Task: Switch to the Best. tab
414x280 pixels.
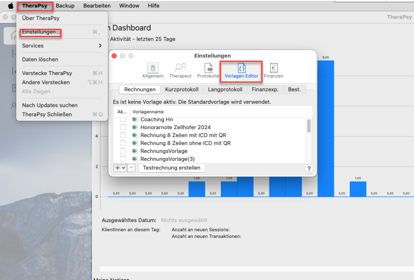Action: click(294, 89)
